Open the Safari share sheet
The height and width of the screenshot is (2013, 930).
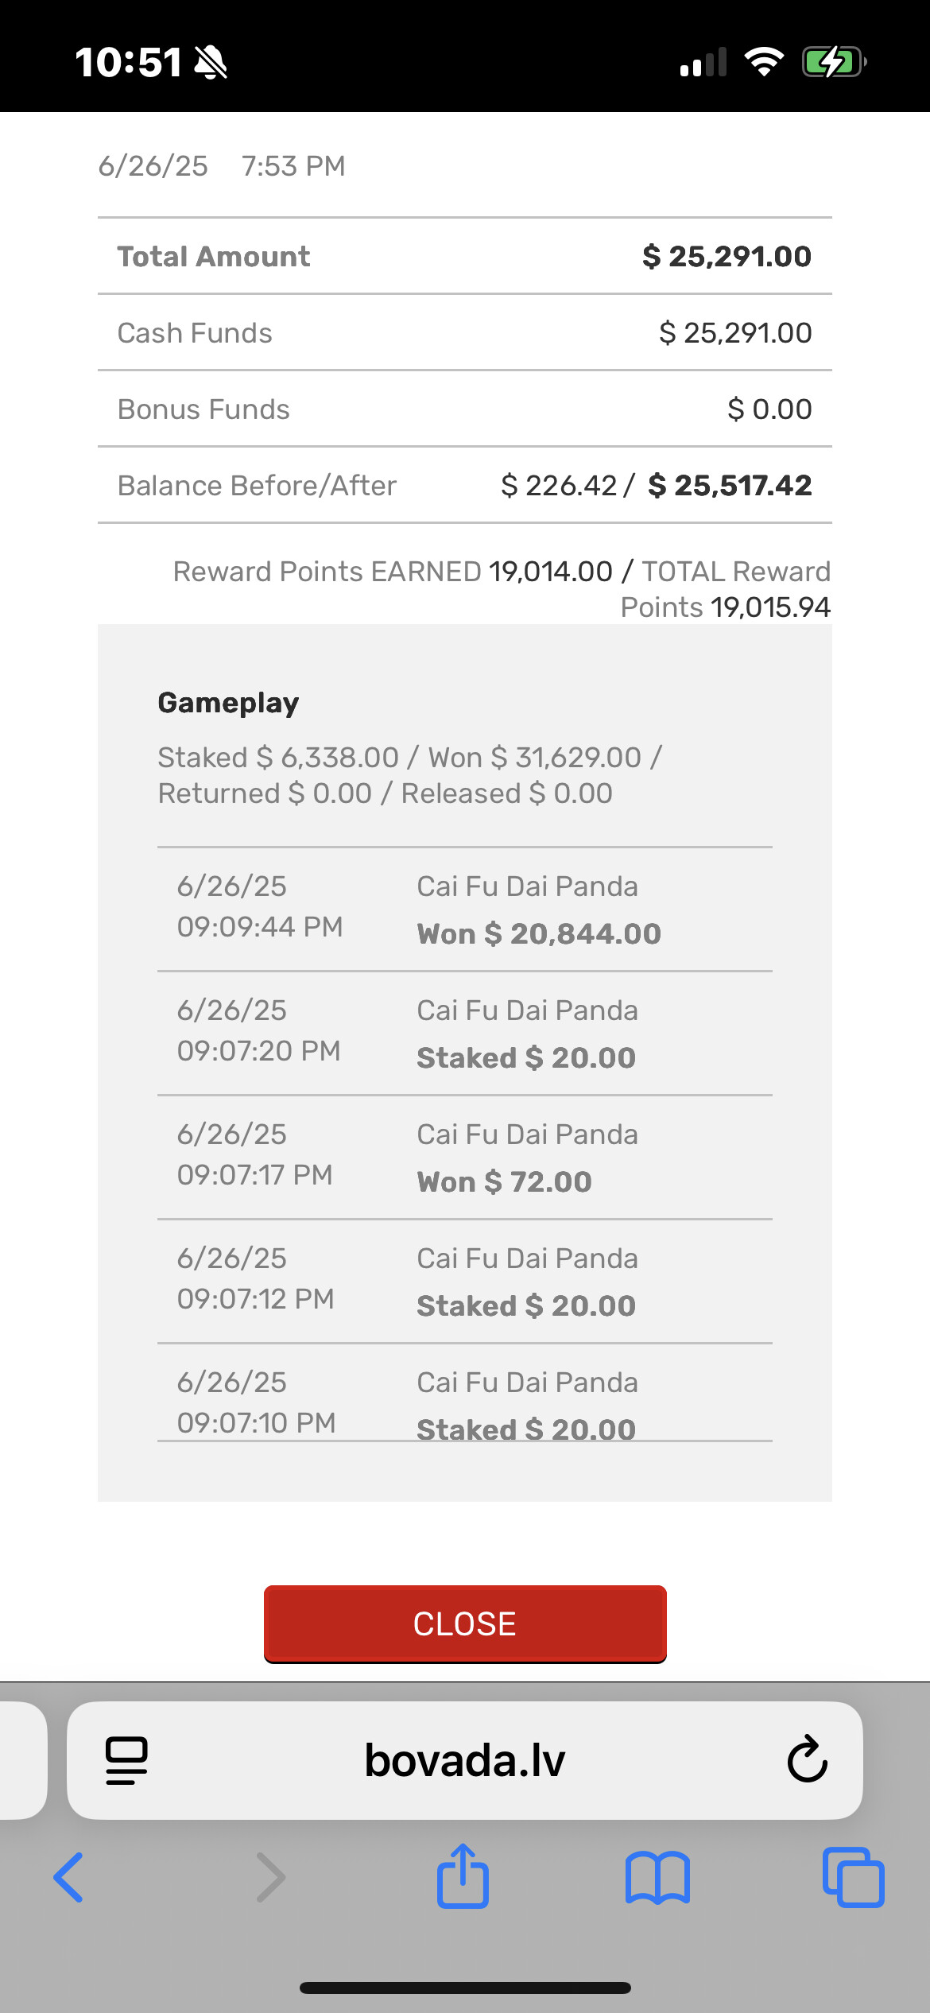pos(463,1876)
